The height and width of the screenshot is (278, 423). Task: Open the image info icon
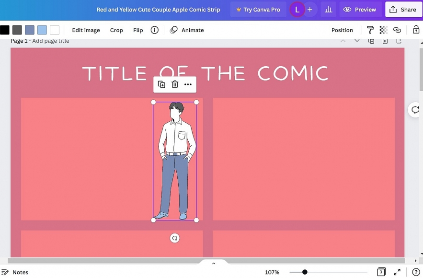155,30
